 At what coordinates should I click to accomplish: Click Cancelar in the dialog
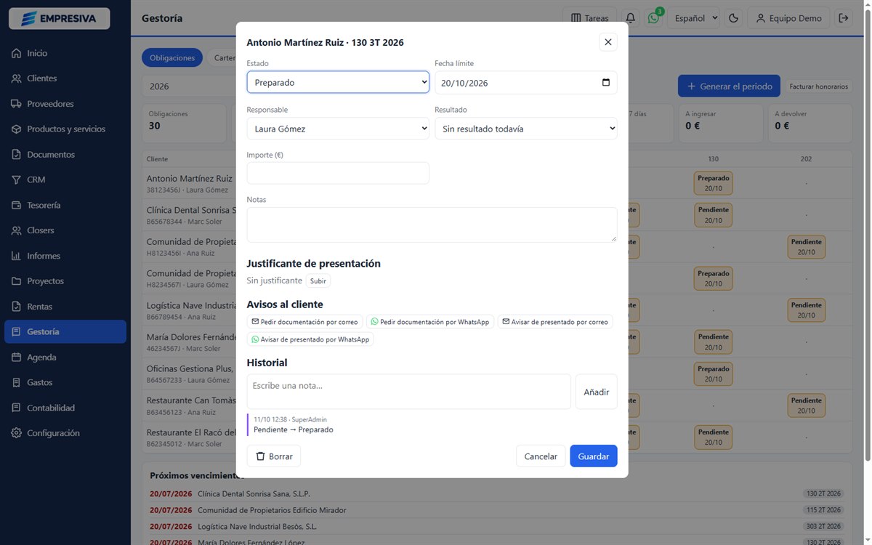[541, 456]
